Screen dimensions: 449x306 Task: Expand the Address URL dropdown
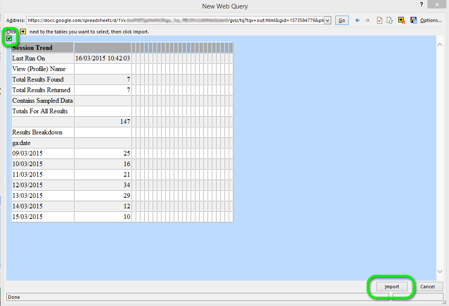click(327, 20)
